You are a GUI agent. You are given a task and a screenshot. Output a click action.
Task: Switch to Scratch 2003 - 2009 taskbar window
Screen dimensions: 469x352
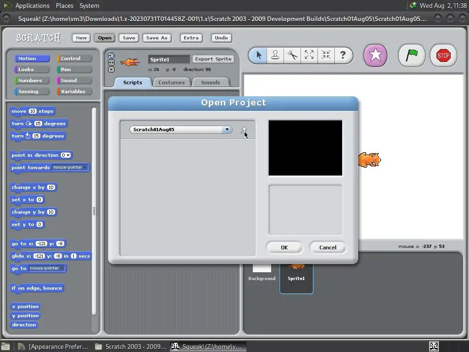[x=131, y=346]
